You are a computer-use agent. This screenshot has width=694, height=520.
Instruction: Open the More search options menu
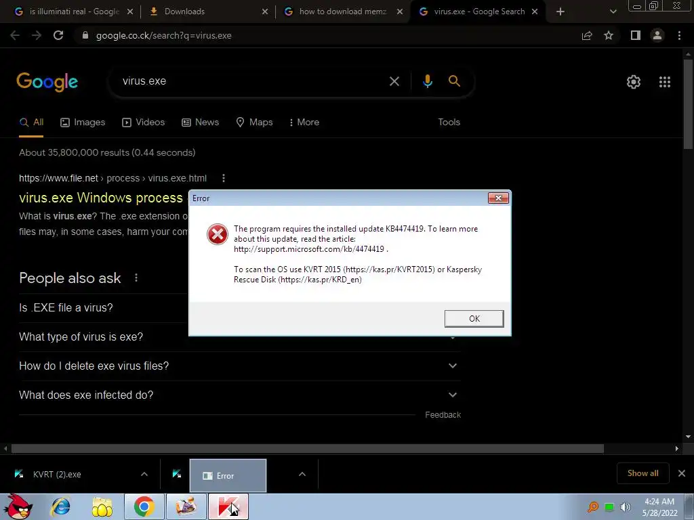[x=304, y=122]
